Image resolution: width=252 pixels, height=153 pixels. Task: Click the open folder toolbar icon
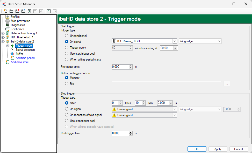[x=11, y=11]
